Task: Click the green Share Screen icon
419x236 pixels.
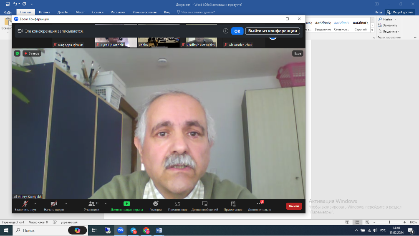Action: click(x=126, y=203)
